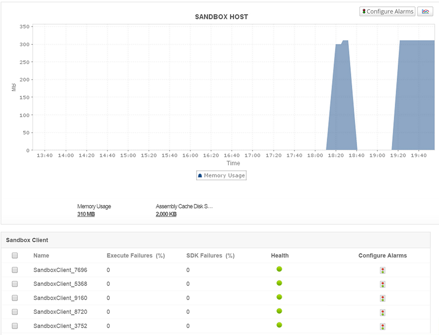Open the SandboxClient_9160 name entry

(60, 298)
